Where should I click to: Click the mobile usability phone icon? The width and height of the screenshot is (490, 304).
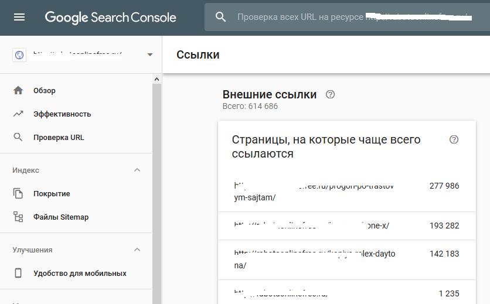[x=18, y=274]
